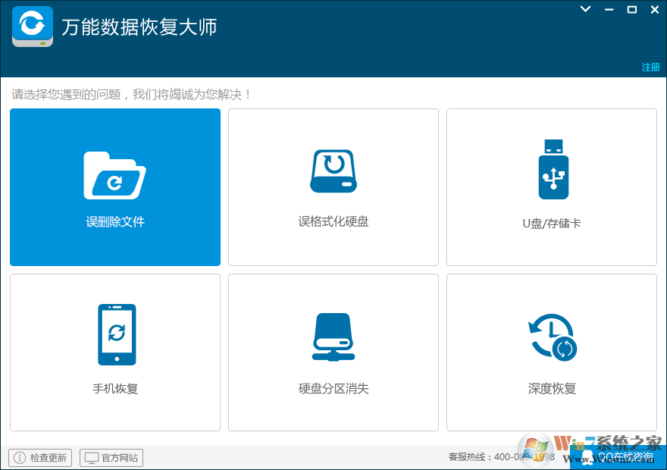667x470 pixels.
Task: Choose the U盘/存储卡 label
Action: click(552, 224)
